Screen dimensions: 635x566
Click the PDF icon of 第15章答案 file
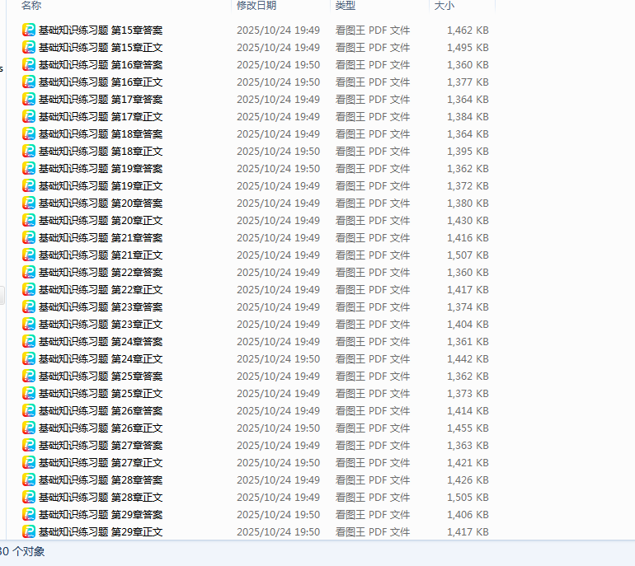point(29,30)
